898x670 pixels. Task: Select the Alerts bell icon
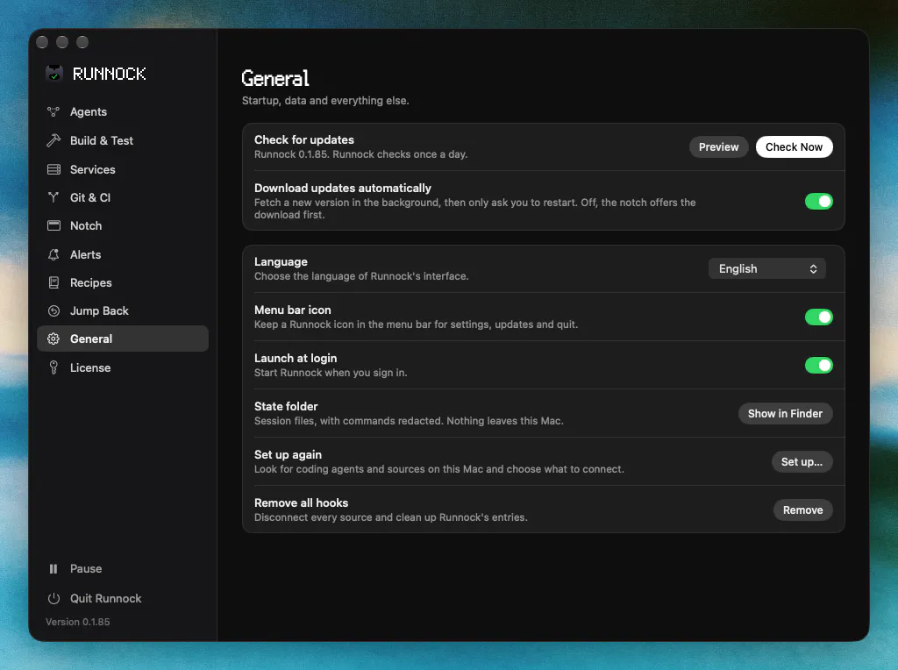[53, 254]
